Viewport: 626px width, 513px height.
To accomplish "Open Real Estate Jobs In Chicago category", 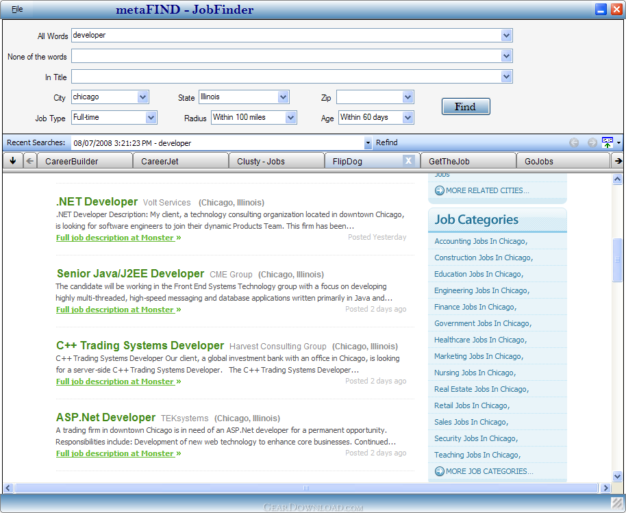I will (x=481, y=389).
